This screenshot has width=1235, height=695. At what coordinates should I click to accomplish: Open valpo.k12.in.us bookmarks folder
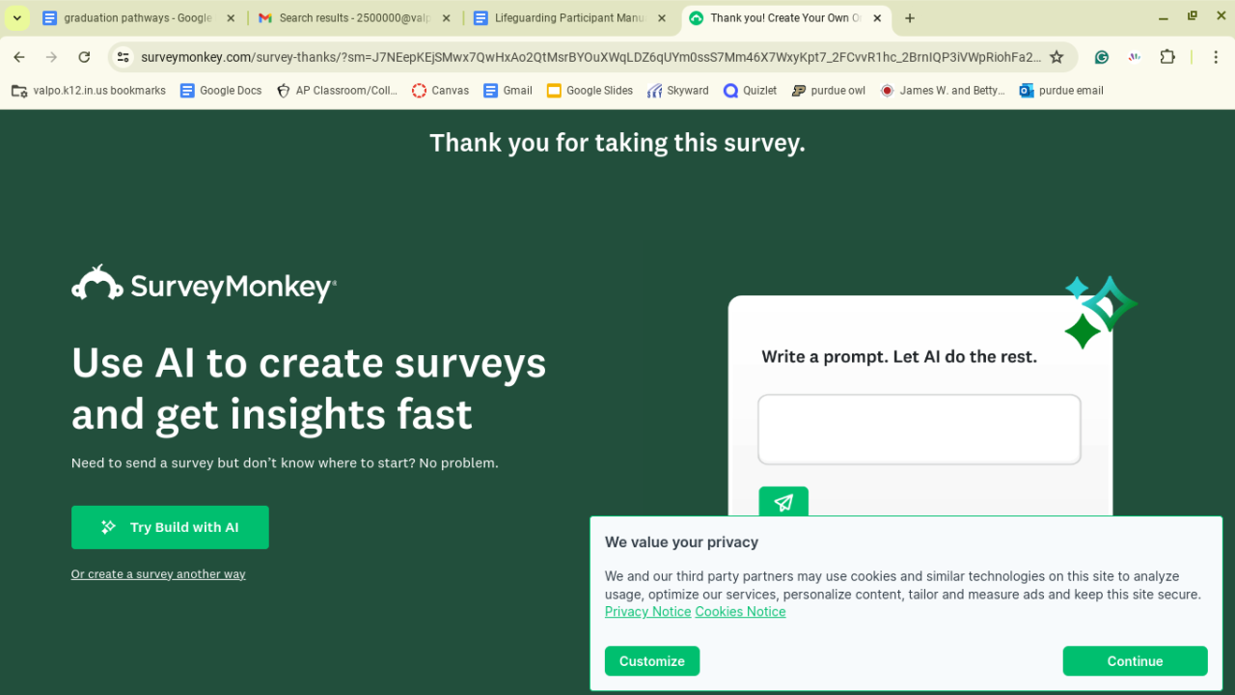point(89,91)
